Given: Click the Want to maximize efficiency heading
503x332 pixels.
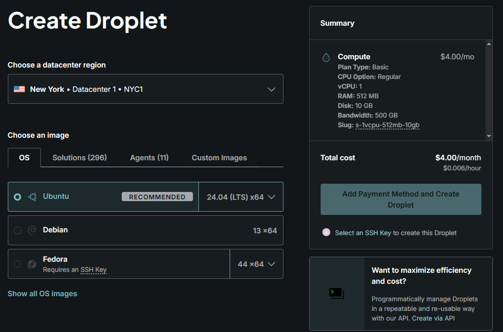Looking at the screenshot, I should pos(422,276).
